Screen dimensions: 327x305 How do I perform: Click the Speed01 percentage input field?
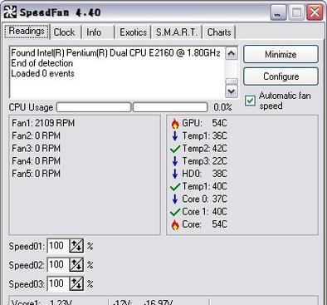point(58,246)
